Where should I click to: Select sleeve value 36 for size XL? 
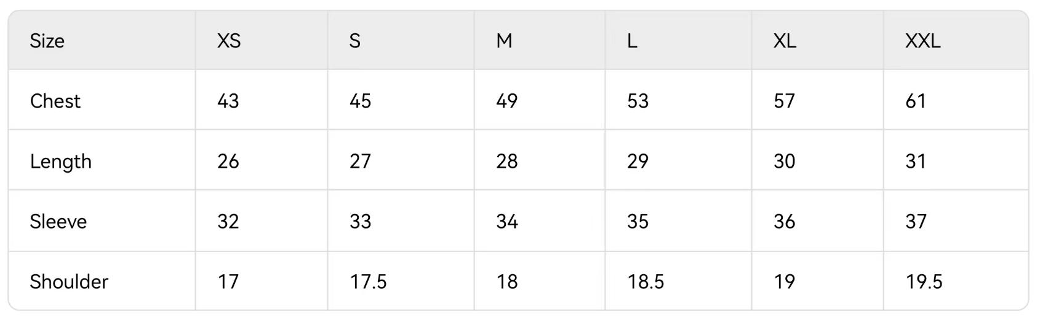(785, 221)
